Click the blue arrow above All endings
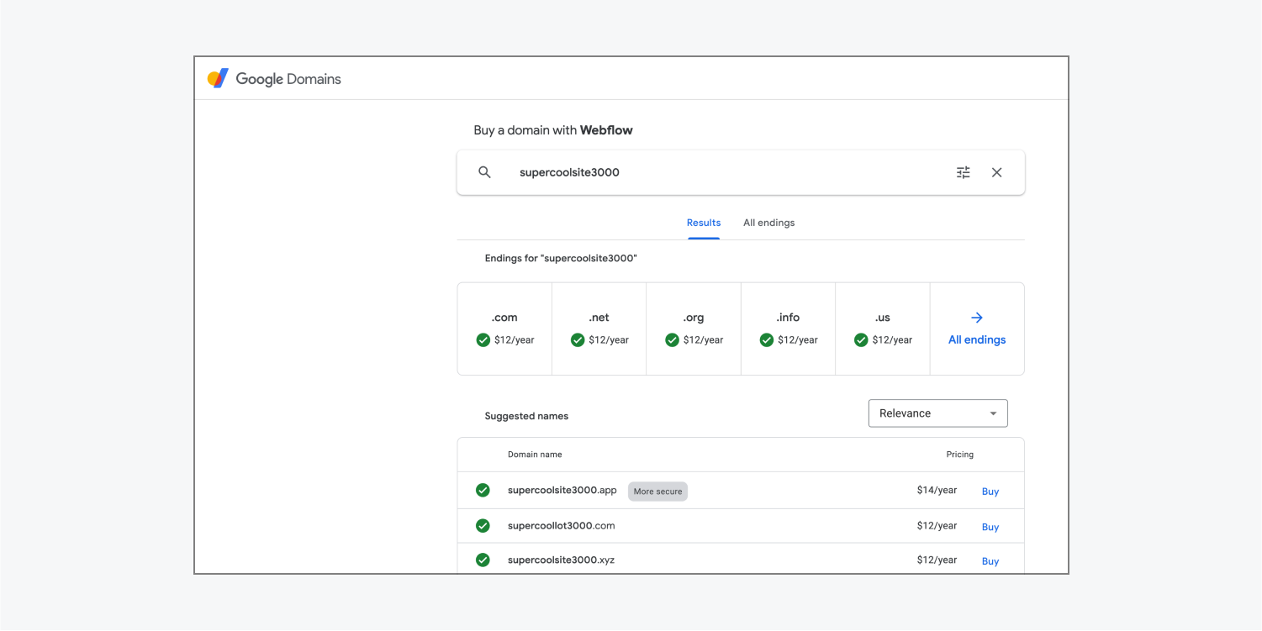Screen dimensions: 1262x631 (x=977, y=318)
